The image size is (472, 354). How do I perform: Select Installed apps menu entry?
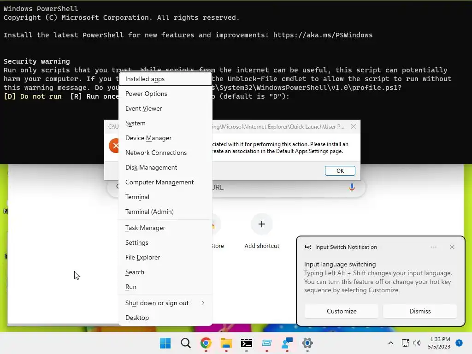[x=165, y=79]
